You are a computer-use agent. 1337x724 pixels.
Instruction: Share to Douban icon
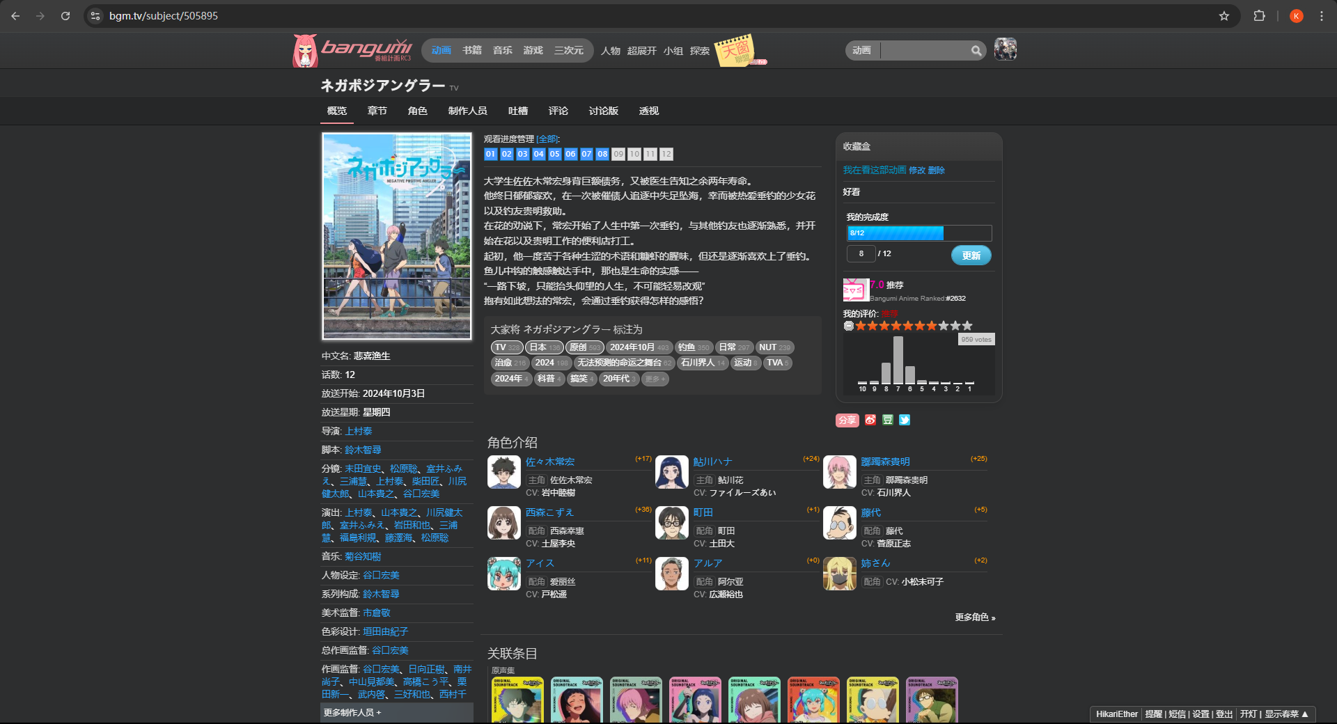point(888,420)
